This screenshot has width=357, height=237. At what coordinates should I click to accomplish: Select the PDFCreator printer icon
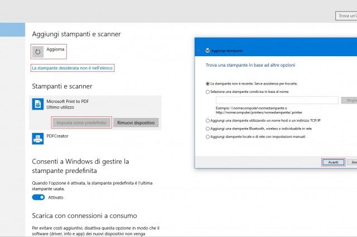(38, 139)
